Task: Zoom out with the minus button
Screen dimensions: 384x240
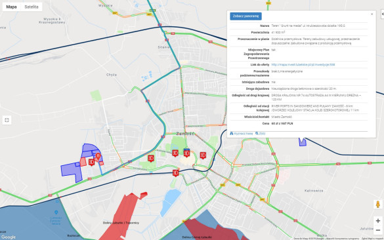Action: [x=378, y=230]
